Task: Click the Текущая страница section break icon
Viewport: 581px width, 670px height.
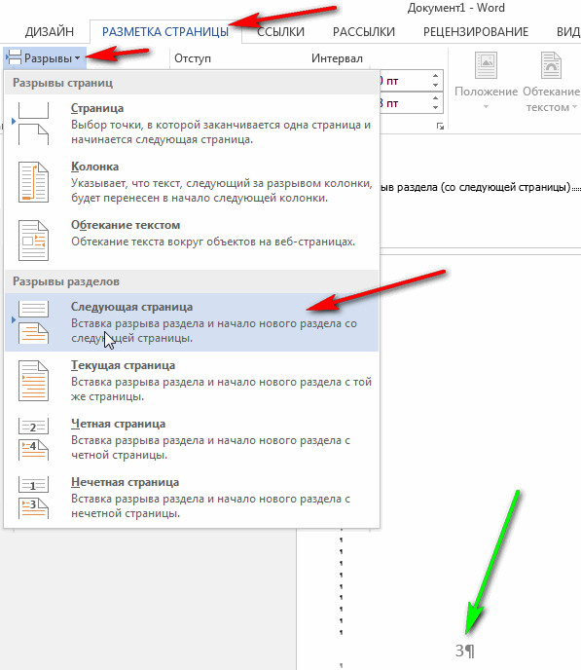Action: coord(33,381)
